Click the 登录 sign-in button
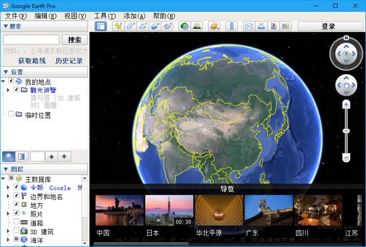This screenshot has height=247, width=366. pos(329,26)
